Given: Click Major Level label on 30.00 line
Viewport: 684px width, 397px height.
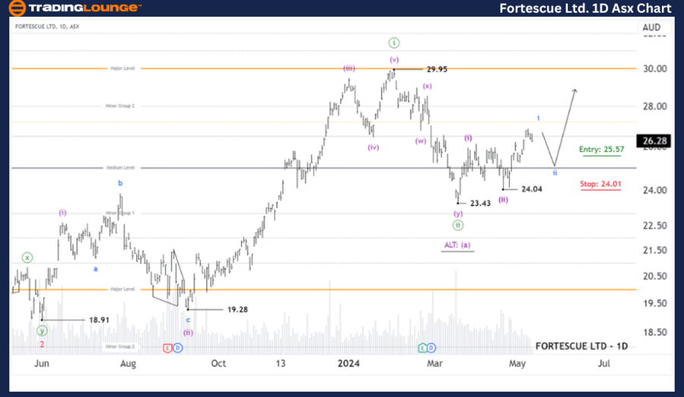Looking at the screenshot, I should point(122,68).
